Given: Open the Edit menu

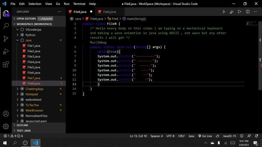Looking at the screenshot, I should (x=22, y=4).
